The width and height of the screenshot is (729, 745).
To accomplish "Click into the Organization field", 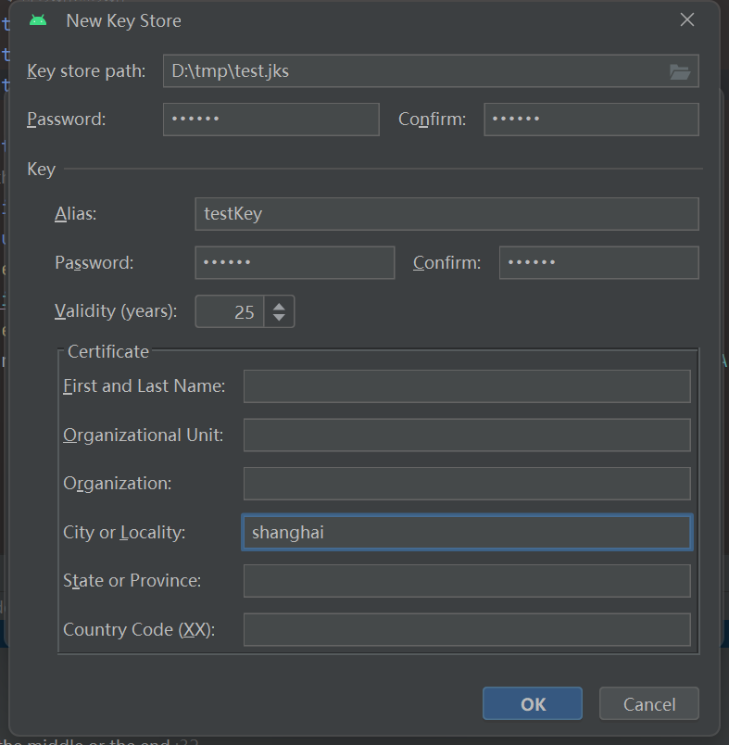I will 467,484.
